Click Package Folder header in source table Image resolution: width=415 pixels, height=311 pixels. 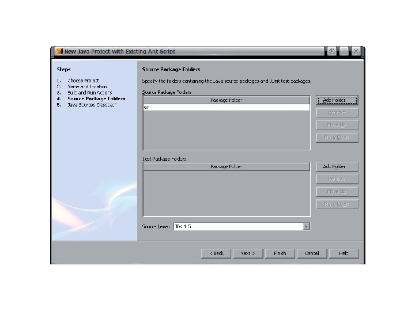point(227,100)
